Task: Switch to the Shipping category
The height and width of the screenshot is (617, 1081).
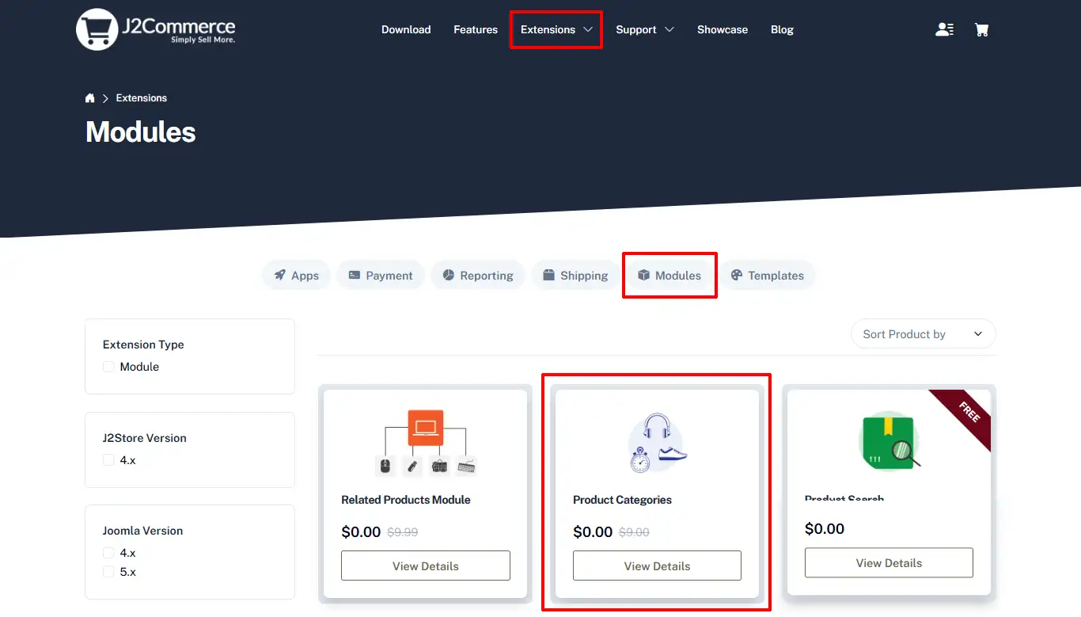Action: point(575,276)
